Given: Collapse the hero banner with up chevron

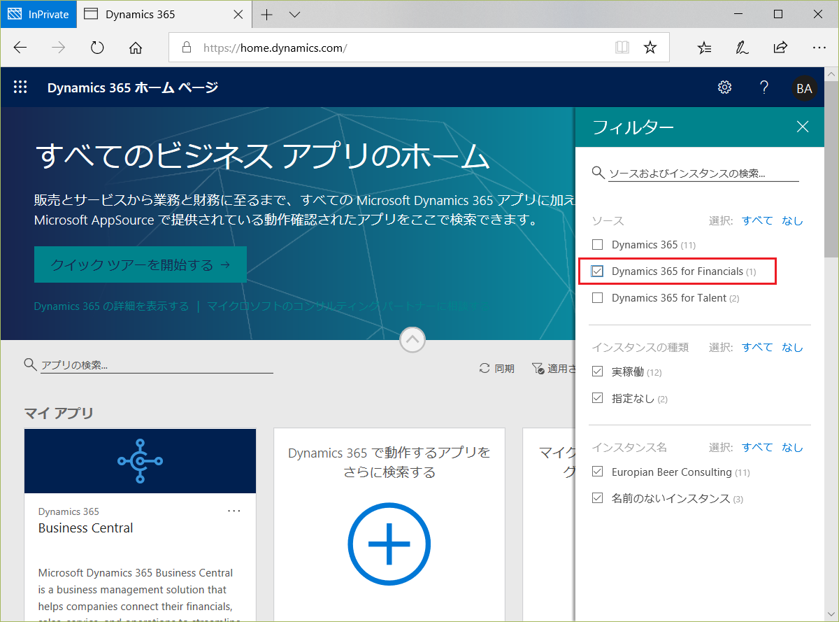Looking at the screenshot, I should tap(413, 341).
